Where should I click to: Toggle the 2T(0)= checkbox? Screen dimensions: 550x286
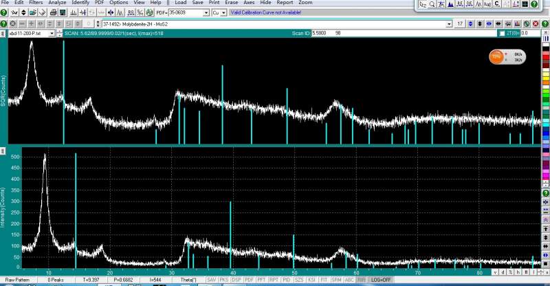click(x=501, y=33)
